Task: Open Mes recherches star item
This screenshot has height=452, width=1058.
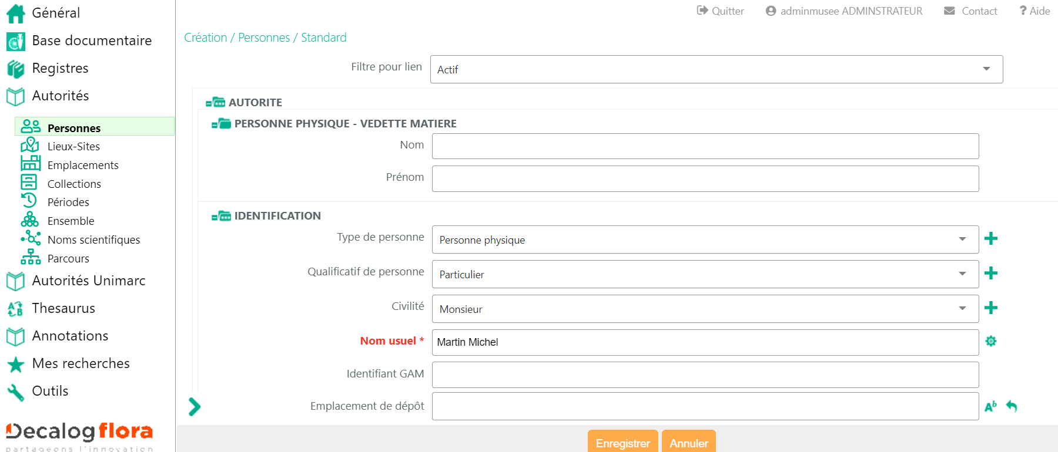Action: (x=81, y=363)
